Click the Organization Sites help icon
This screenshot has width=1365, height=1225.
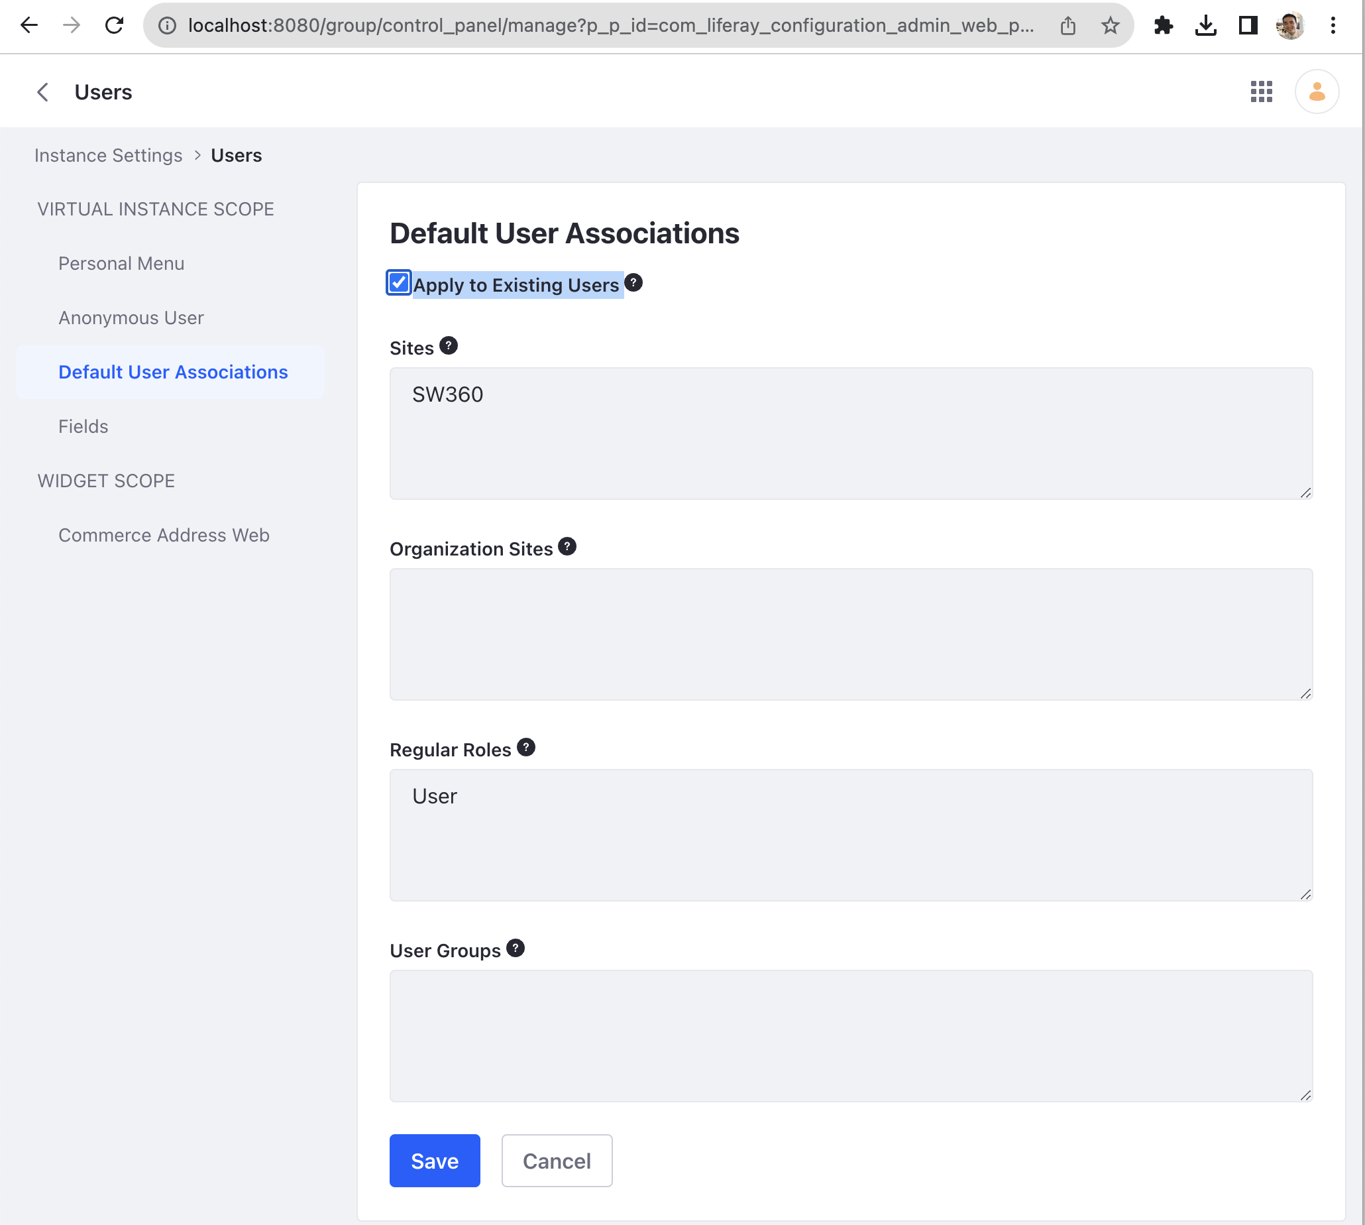click(x=567, y=546)
